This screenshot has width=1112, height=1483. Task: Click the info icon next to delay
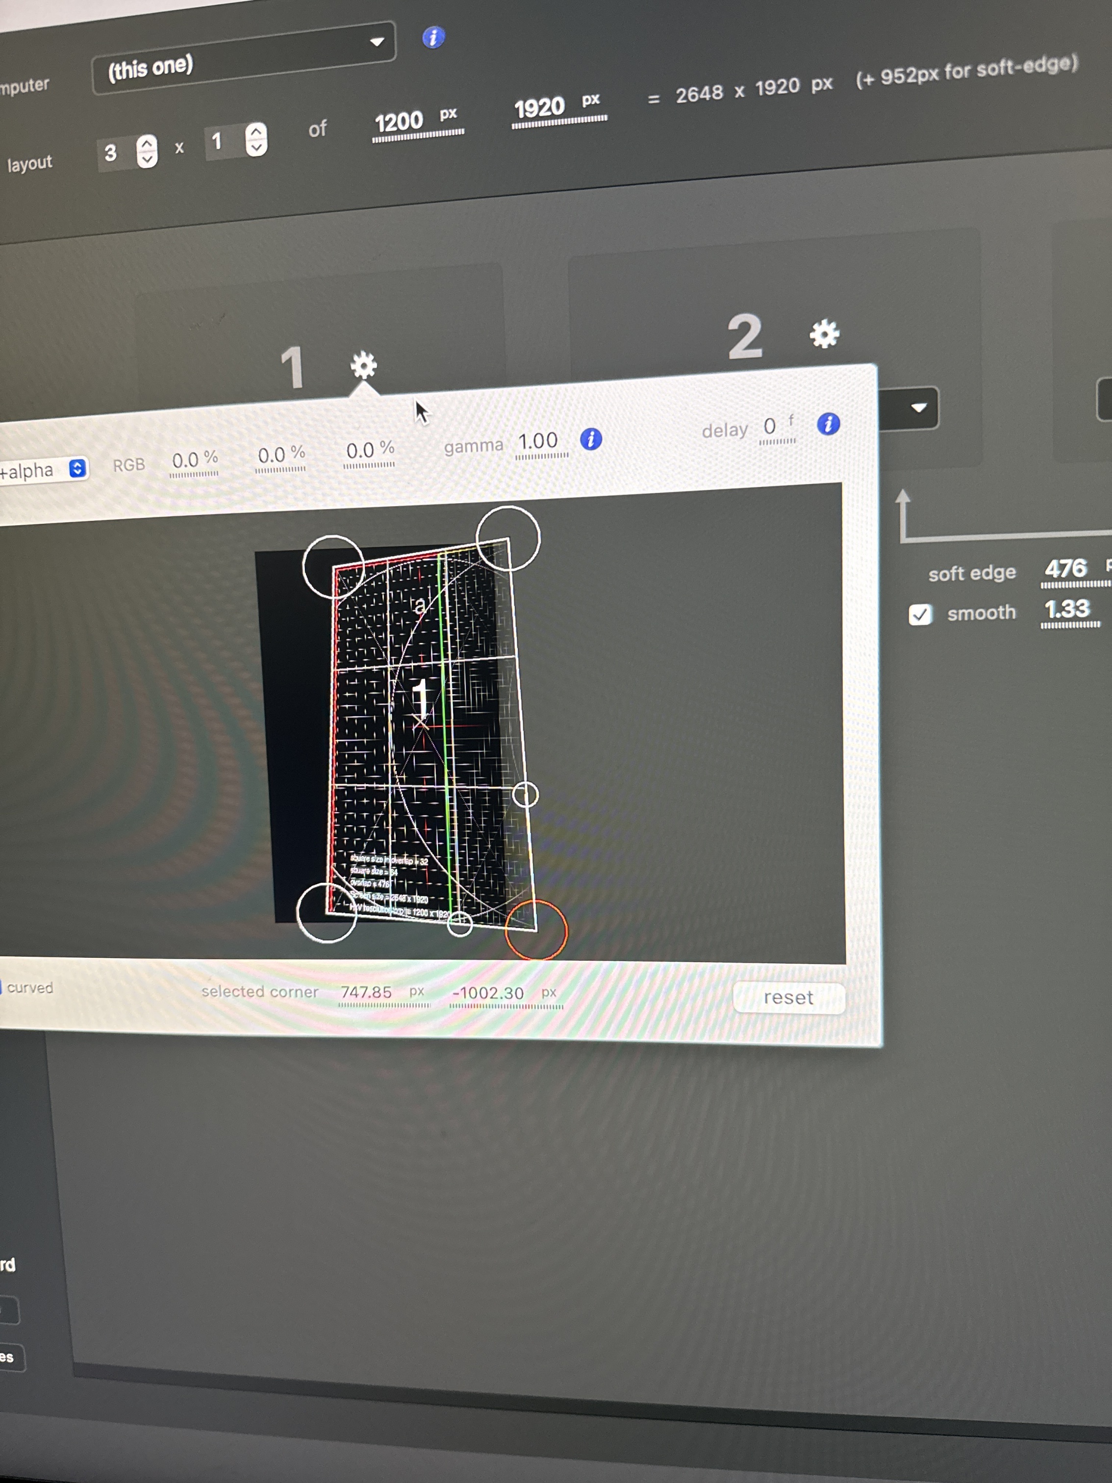click(x=828, y=424)
